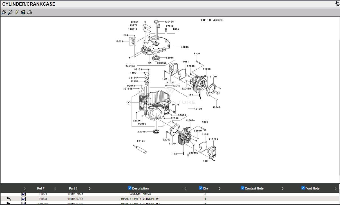Click callout 92104 in the diagram
Image resolution: width=340 pixels, height=205 pixels.
point(141,141)
